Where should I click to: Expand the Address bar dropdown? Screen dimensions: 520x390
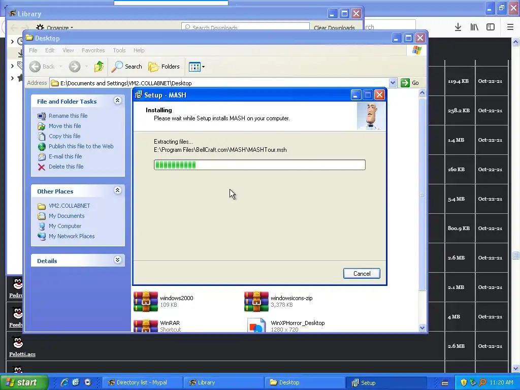point(393,83)
